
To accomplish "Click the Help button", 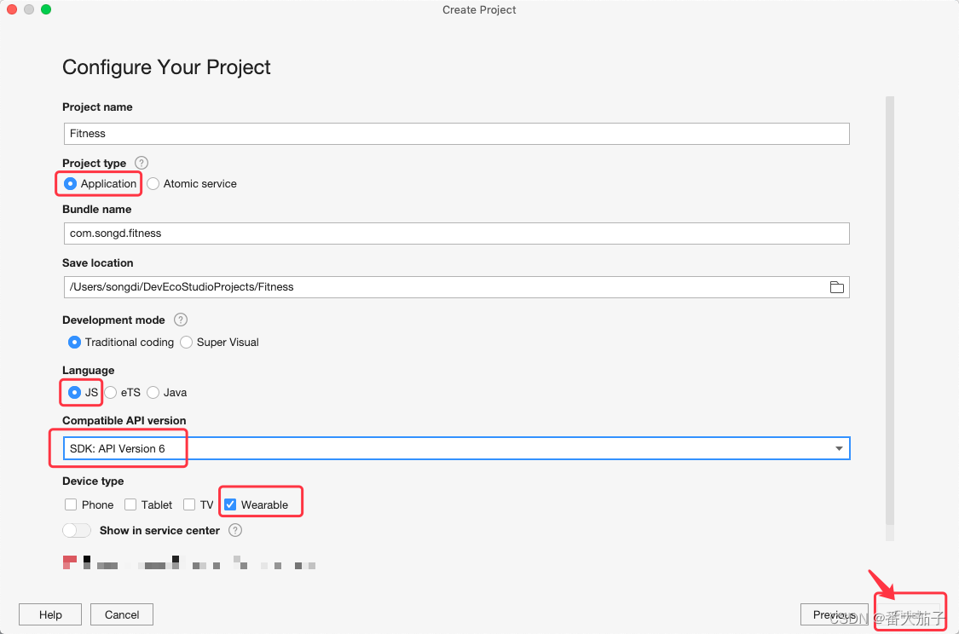I will [50, 614].
